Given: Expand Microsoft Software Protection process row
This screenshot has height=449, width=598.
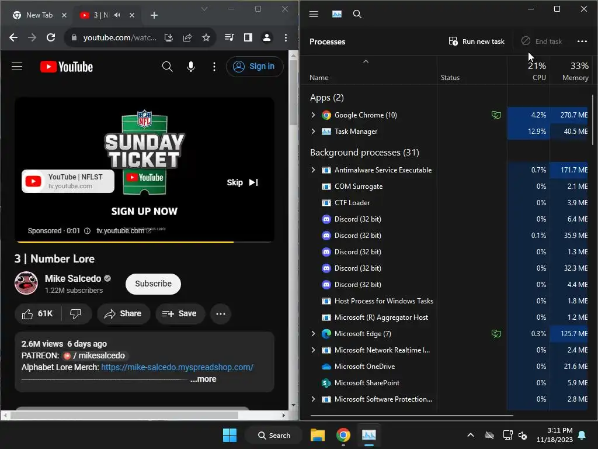Looking at the screenshot, I should [x=313, y=399].
